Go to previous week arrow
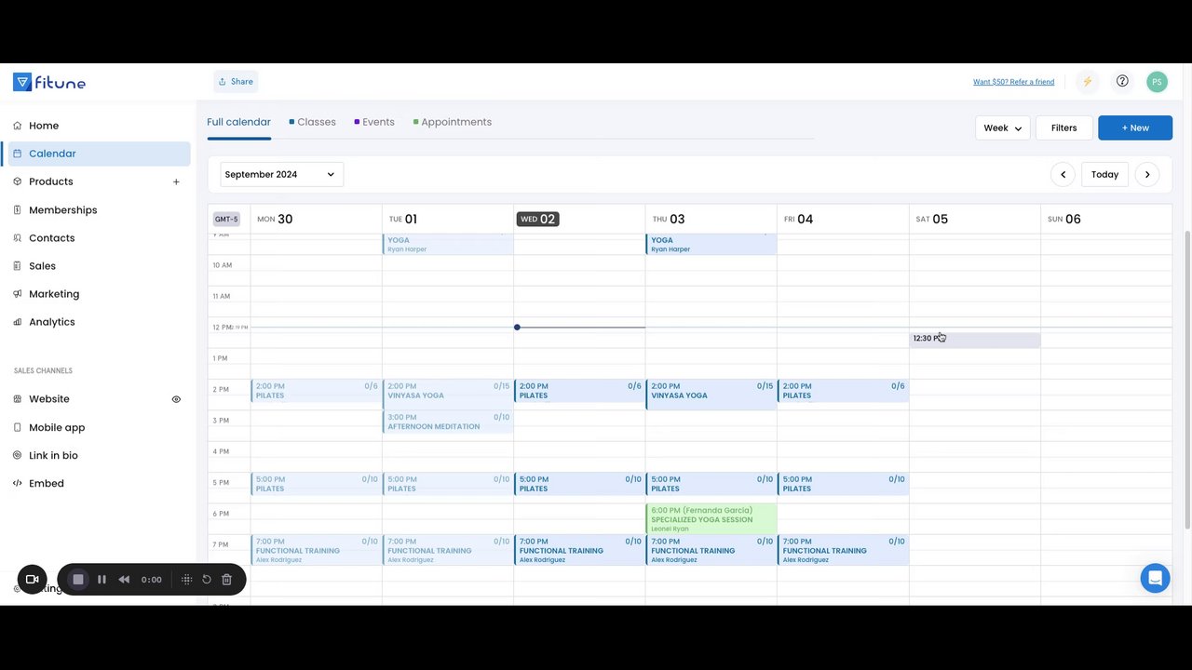1192x670 pixels. pyautogui.click(x=1063, y=175)
